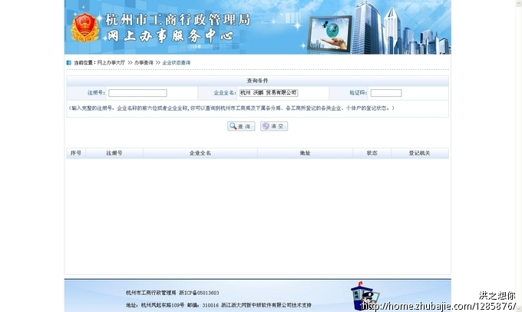The width and height of the screenshot is (522, 312).
Task: Click the 查询条件 section heading
Action: click(x=257, y=81)
